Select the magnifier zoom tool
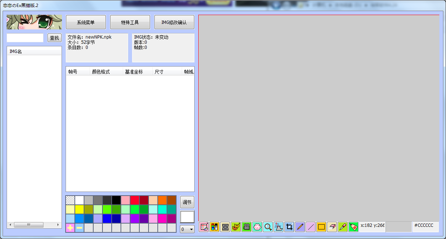The height and width of the screenshot is (239, 446). point(268,227)
